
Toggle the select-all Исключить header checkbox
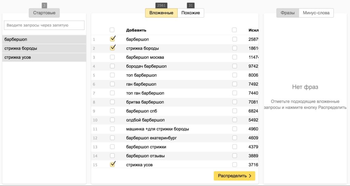tap(234, 30)
